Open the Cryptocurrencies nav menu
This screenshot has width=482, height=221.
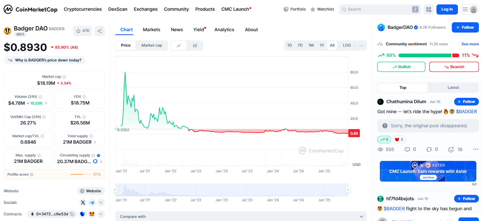pos(83,9)
